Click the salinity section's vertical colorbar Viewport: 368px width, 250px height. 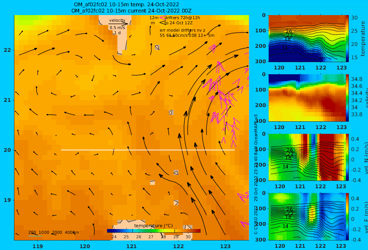coord(347,98)
